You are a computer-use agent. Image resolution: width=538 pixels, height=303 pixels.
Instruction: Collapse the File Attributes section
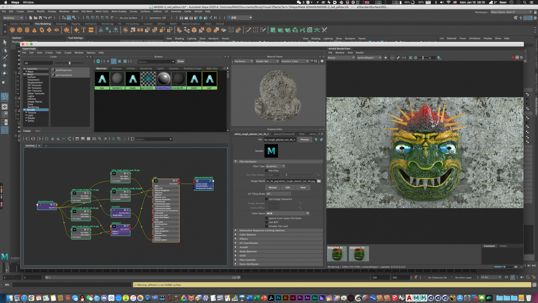pyautogui.click(x=278, y=162)
